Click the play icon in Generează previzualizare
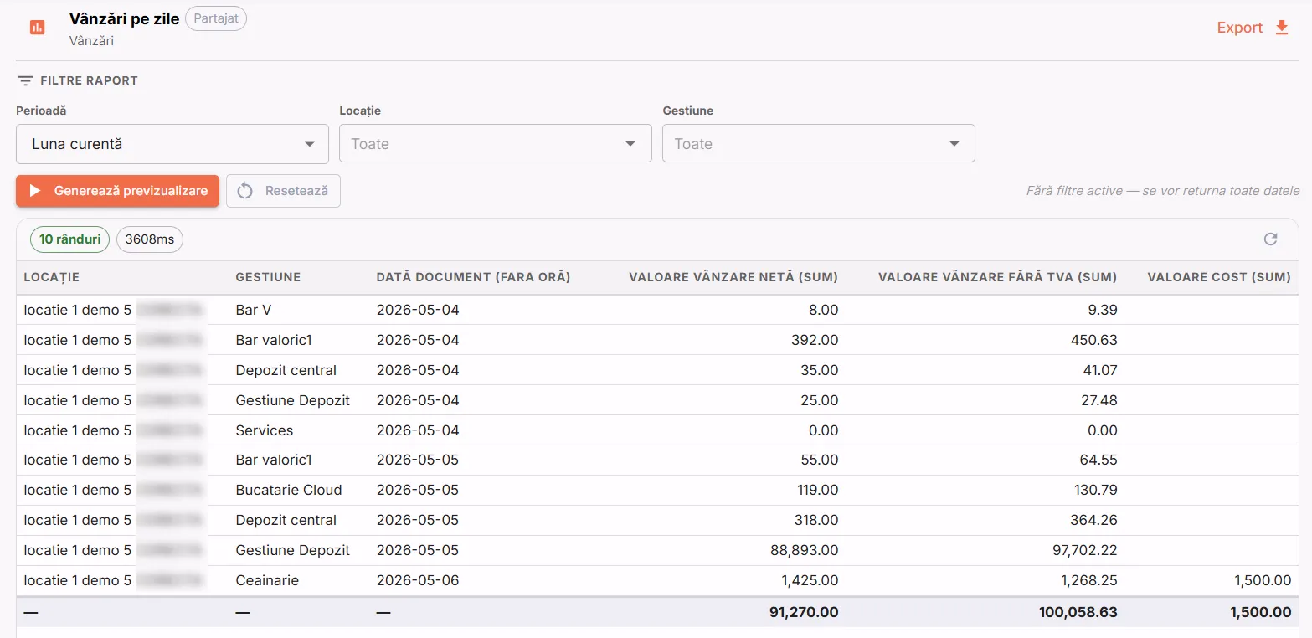Image resolution: width=1312 pixels, height=638 pixels. click(x=35, y=191)
